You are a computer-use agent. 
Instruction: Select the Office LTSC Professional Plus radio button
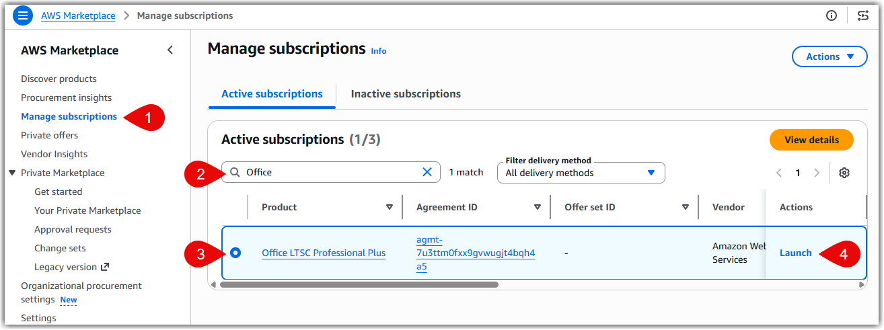pos(235,253)
